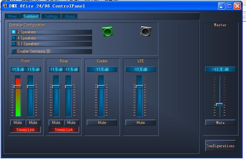Open the Settings tab
The width and height of the screenshot is (246, 161).
coord(51,16)
